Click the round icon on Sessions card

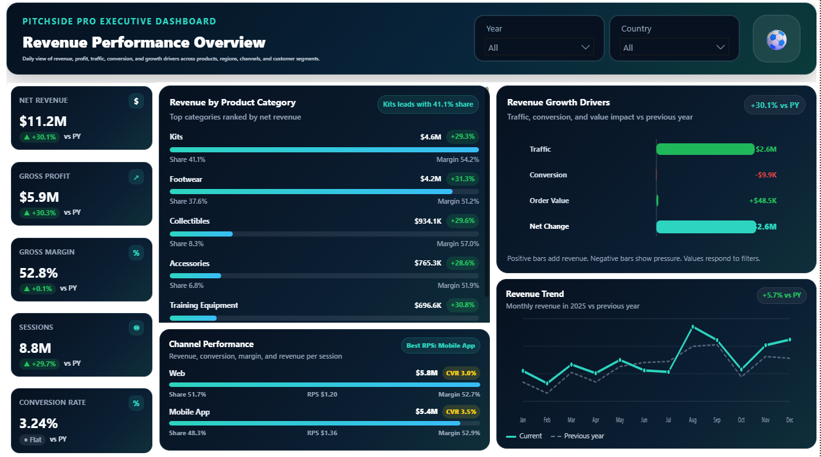point(136,328)
